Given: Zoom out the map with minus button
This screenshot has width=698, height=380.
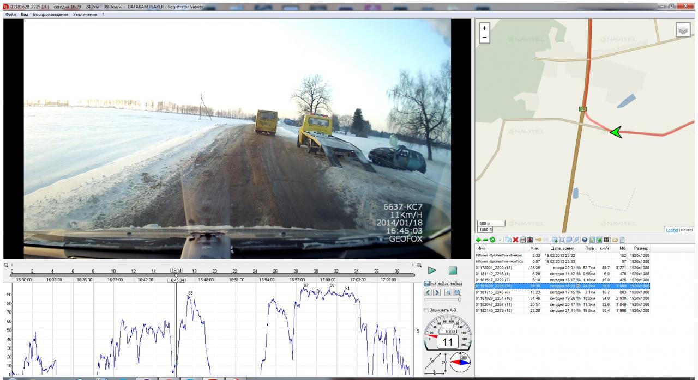Looking at the screenshot, I should click(x=483, y=37).
